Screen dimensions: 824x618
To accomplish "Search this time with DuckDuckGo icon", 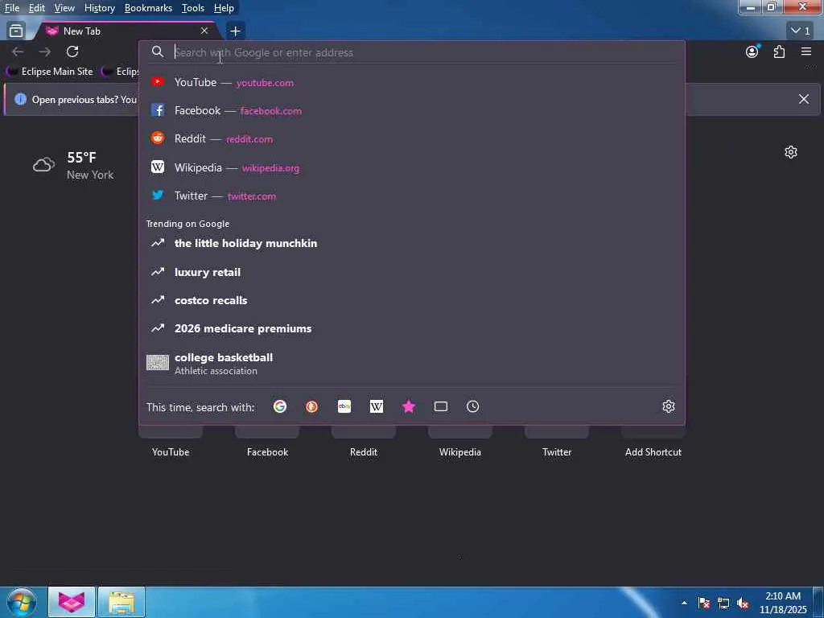I will tap(311, 406).
